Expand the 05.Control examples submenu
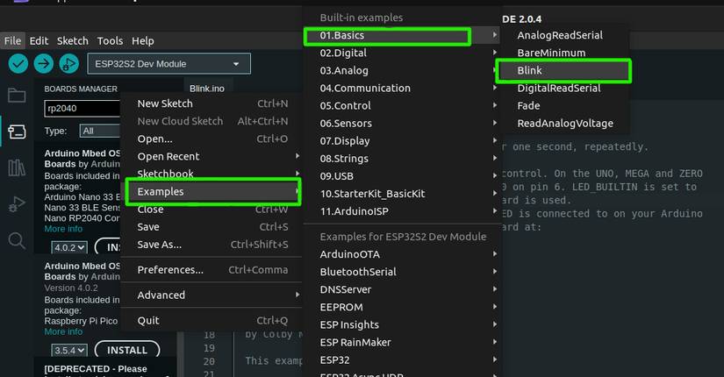This screenshot has width=724, height=377. point(402,106)
